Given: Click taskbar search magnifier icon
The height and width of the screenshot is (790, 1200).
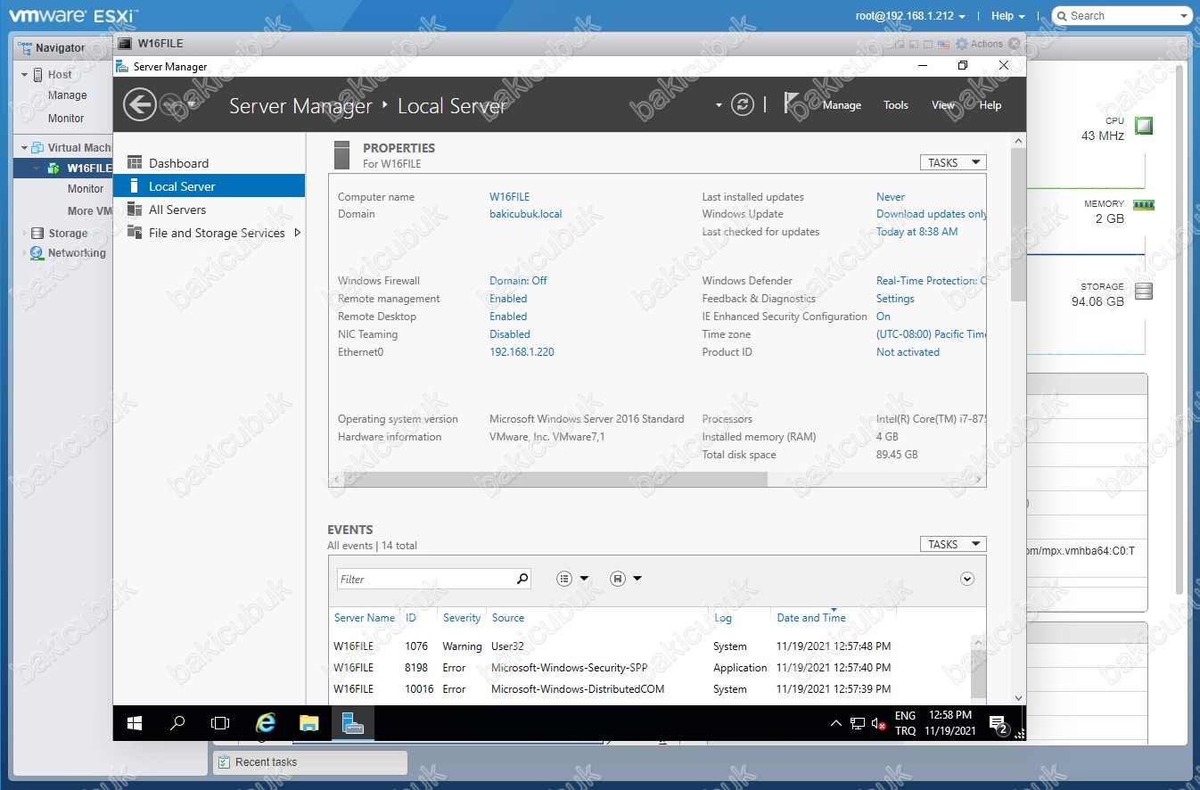Looking at the screenshot, I should pos(177,723).
